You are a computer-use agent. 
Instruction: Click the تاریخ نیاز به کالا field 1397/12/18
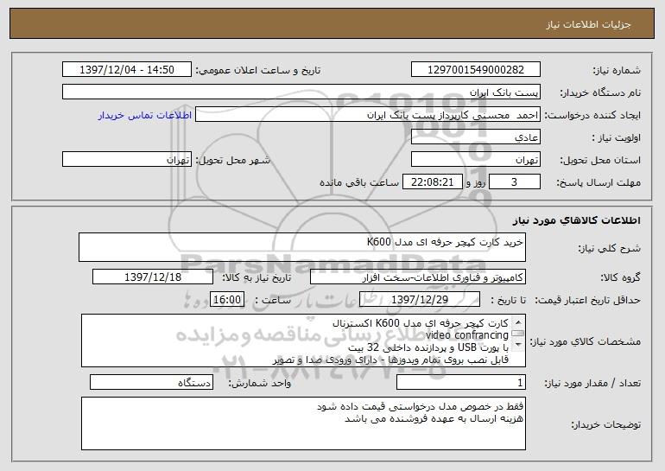(153, 277)
